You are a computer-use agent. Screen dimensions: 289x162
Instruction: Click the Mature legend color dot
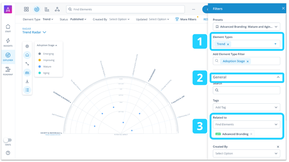click(39, 66)
